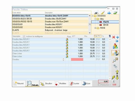Click the pink quantity field on Doudou line
Image resolution: width=135 pixels, height=101 pixels.
(x=77, y=59)
